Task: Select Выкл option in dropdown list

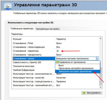Action: click(78, 66)
